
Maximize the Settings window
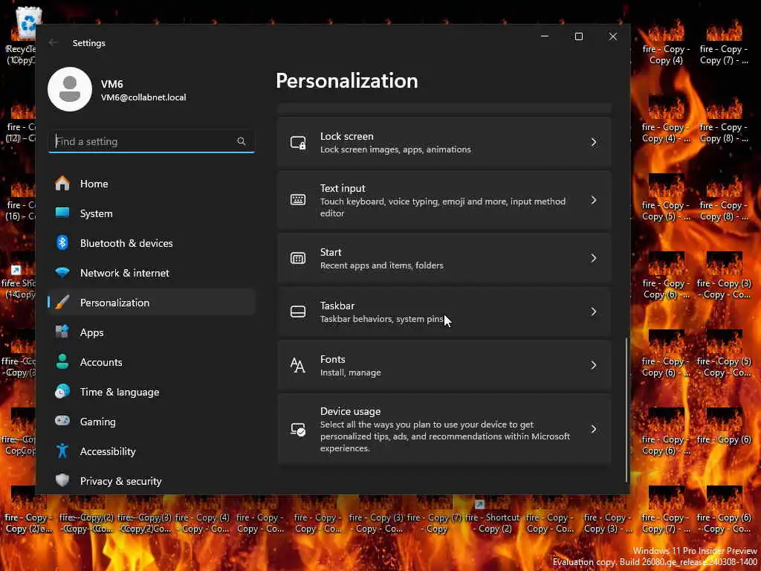click(x=578, y=36)
